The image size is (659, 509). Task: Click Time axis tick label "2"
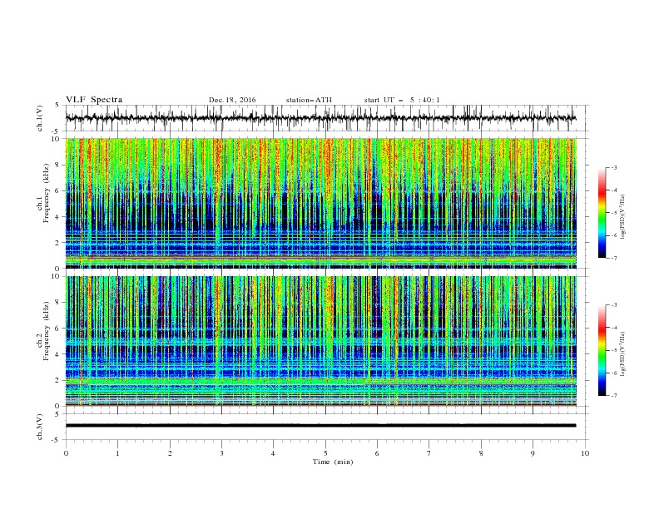click(170, 453)
